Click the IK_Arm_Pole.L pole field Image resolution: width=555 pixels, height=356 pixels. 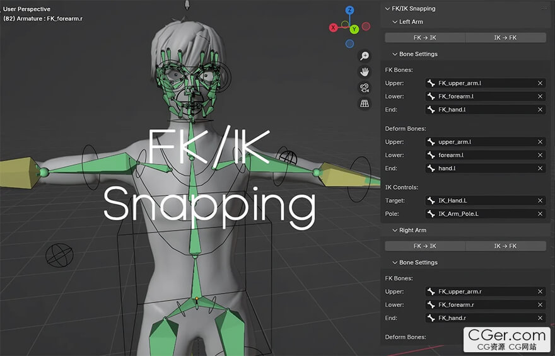click(485, 214)
